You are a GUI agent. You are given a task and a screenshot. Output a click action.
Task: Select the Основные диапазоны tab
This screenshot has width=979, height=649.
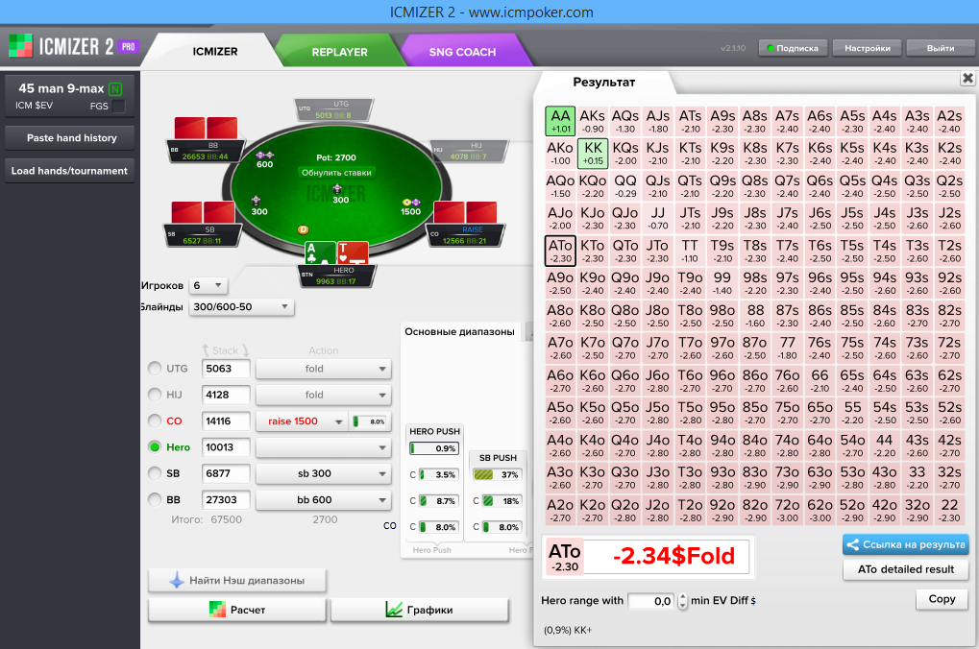(459, 331)
